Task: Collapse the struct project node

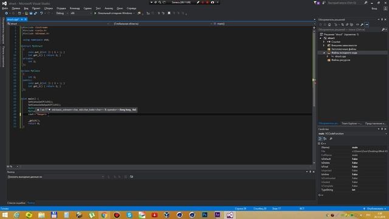Action: coord(321,38)
